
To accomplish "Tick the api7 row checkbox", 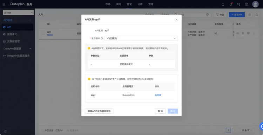I will click(43, 34).
